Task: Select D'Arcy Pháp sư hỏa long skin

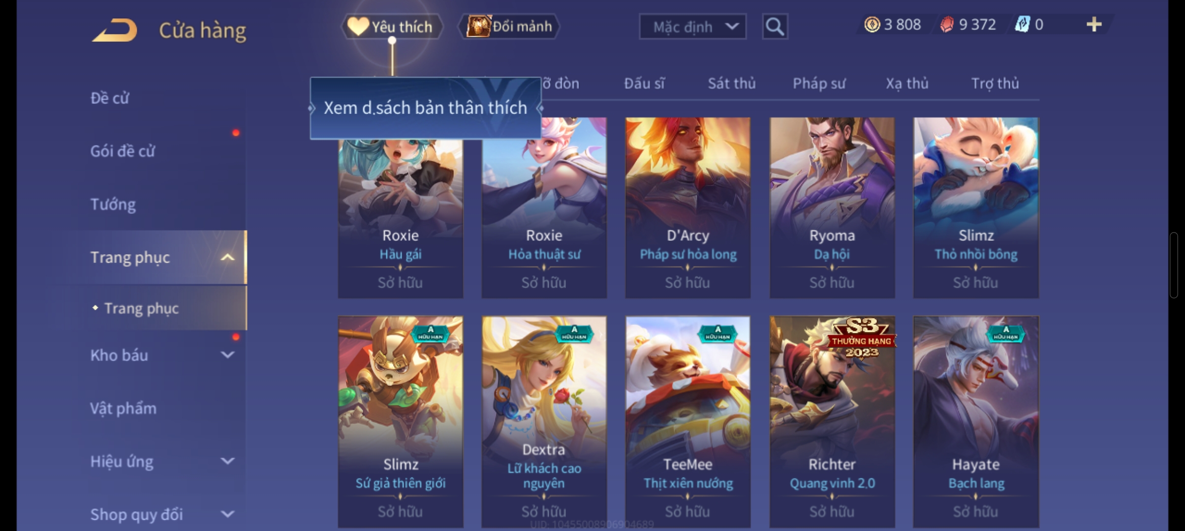Action: tap(688, 207)
